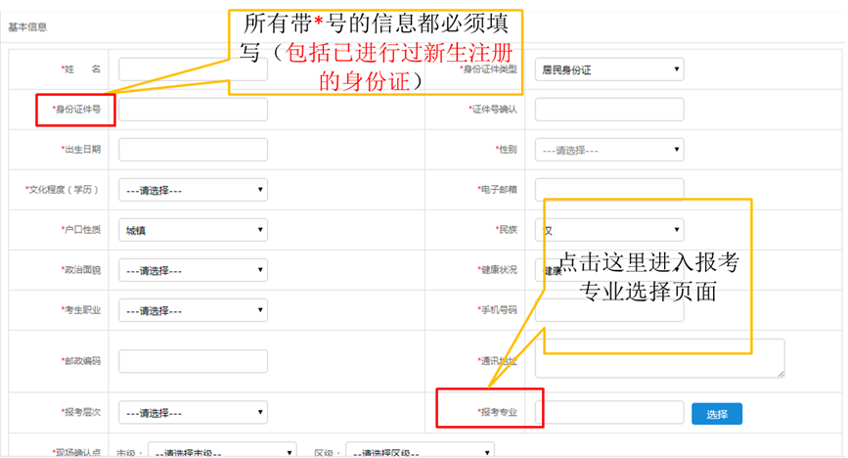This screenshot has height=458, width=848.
Task: Click the 证件号确认 confirmation field
Action: pos(608,110)
